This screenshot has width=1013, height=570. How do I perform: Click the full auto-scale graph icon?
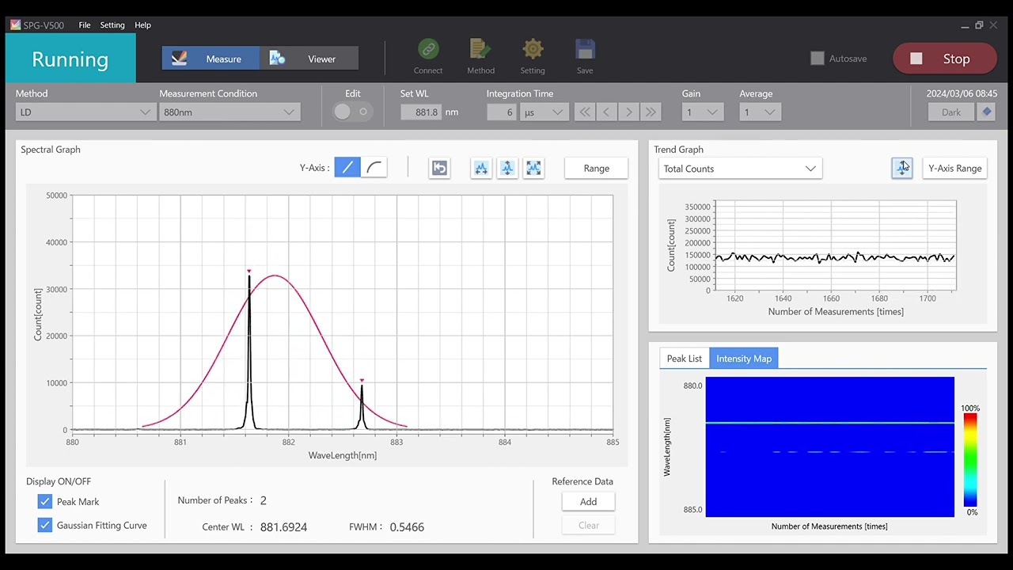coord(534,168)
